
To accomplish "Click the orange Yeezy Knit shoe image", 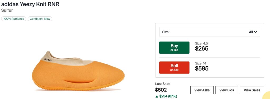I will tap(78, 71).
